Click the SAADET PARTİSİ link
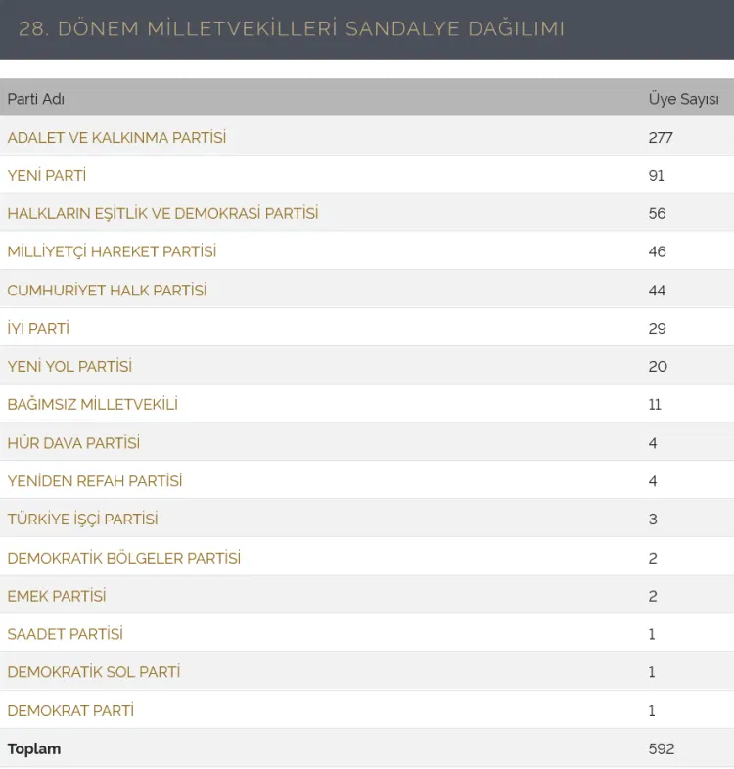The height and width of the screenshot is (769, 734). pyautogui.click(x=66, y=634)
